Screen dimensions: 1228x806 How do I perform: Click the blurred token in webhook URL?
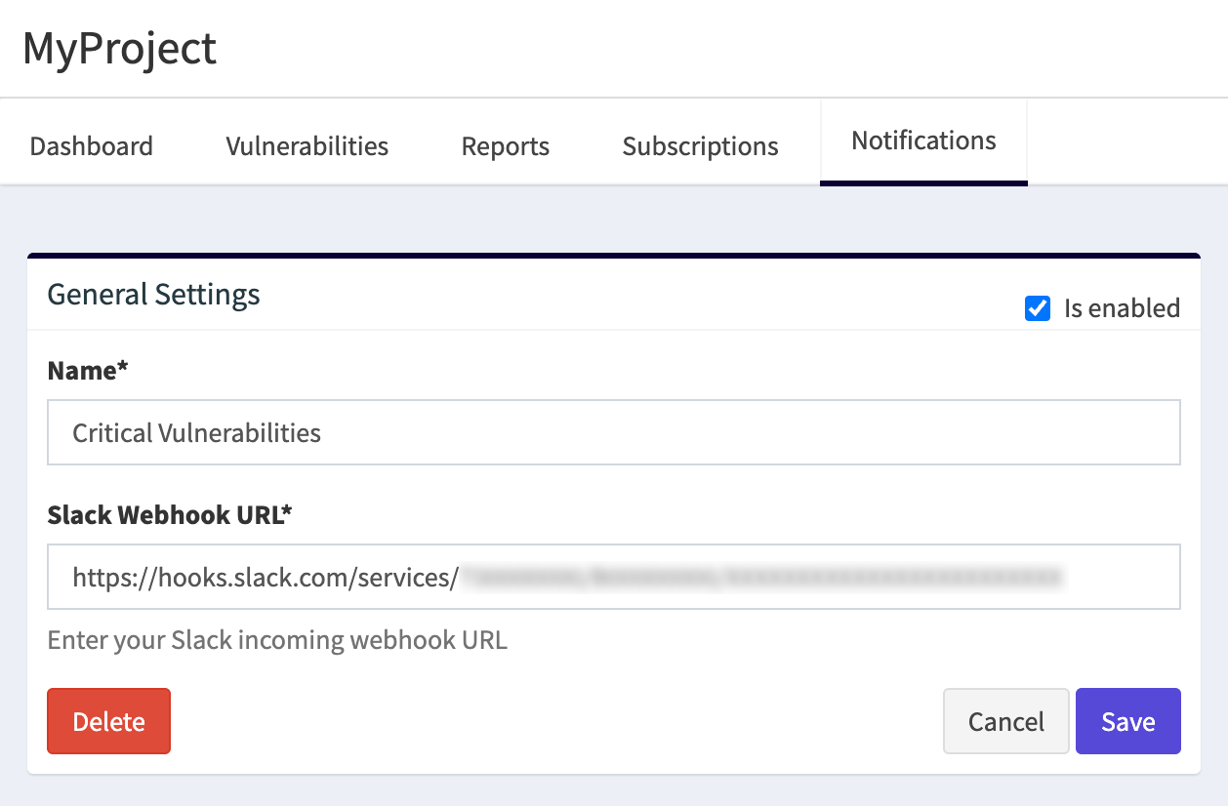click(761, 577)
